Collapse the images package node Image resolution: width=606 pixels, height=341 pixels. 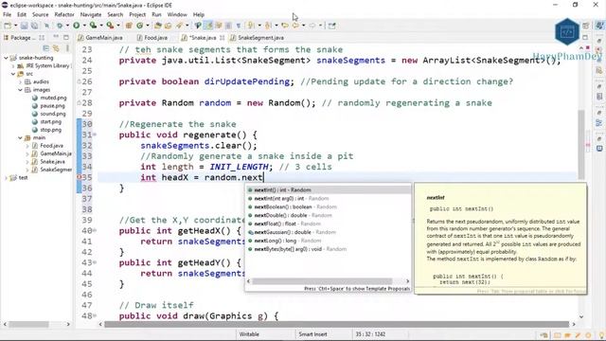20,90
